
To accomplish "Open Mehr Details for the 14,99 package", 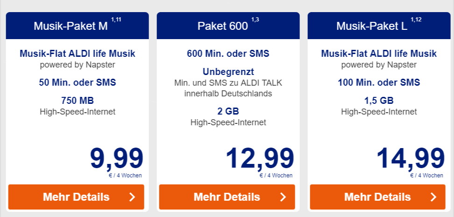I will pos(378,197).
